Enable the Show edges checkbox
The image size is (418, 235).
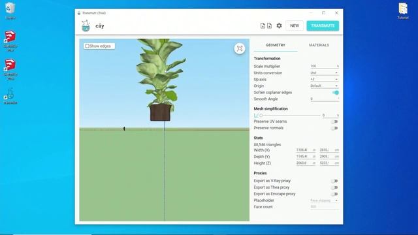pos(87,46)
